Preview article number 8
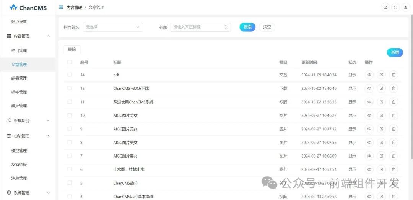The width and height of the screenshot is (413, 200). point(369,142)
